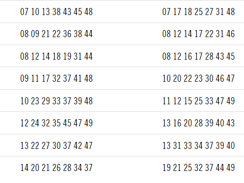Click number 44 in row starting 19 21
This screenshot has width=244, height=183.
[x=220, y=167]
